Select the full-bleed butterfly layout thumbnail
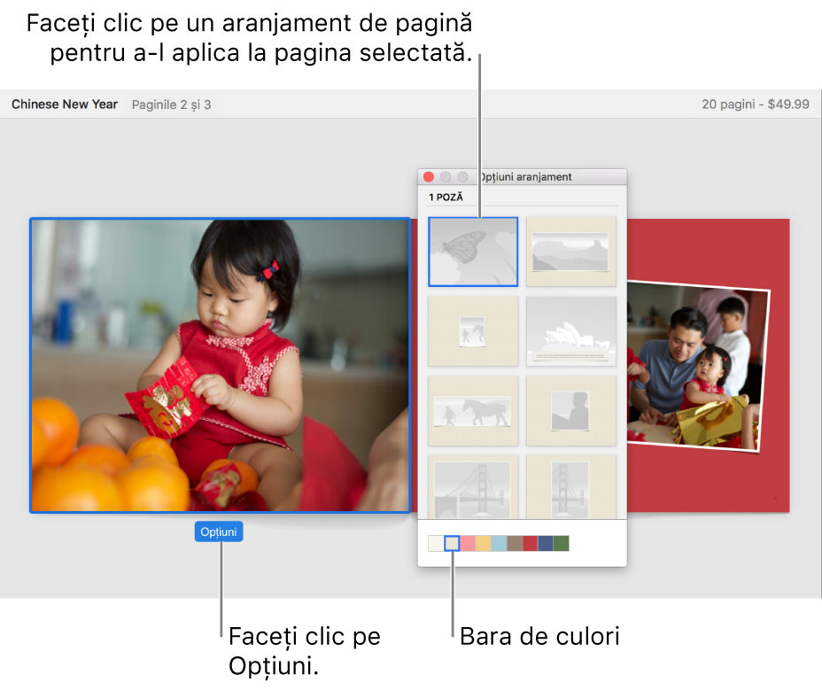Image resolution: width=822 pixels, height=690 pixels. (x=473, y=252)
